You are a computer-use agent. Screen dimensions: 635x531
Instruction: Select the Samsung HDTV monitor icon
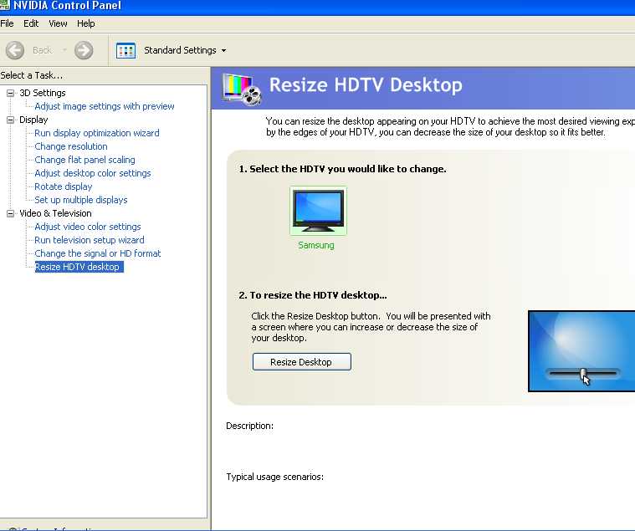(x=318, y=211)
